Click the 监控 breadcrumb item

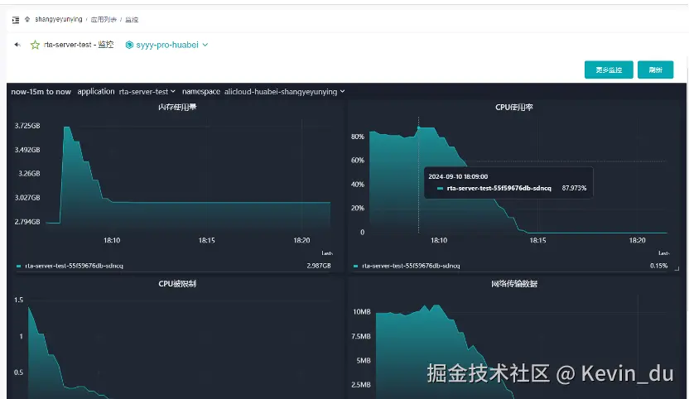132,19
